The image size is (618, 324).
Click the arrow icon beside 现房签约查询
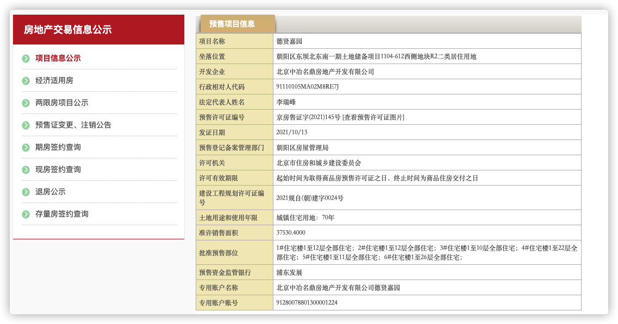tap(26, 170)
